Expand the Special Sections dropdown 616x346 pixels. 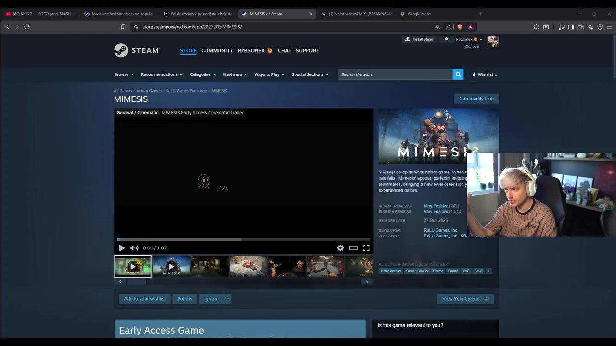point(310,74)
